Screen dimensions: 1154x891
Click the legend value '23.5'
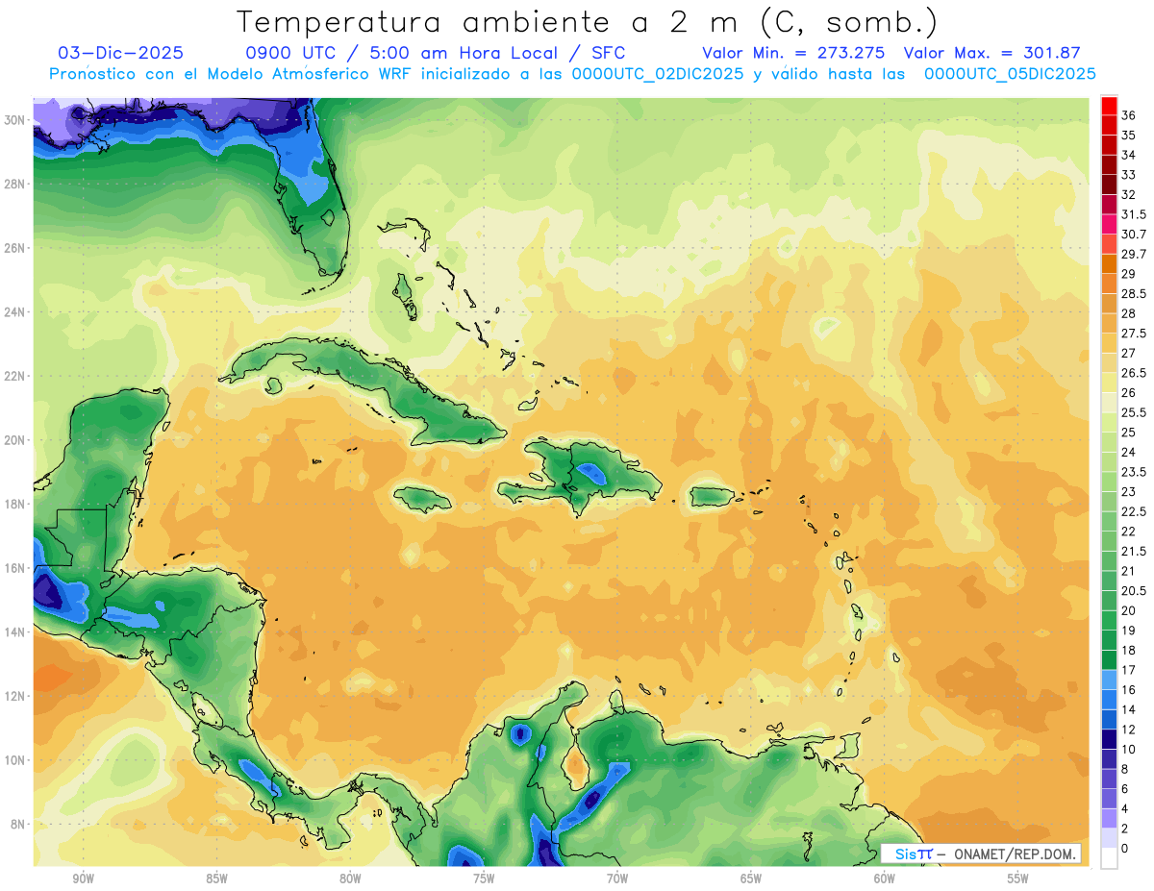(1134, 472)
